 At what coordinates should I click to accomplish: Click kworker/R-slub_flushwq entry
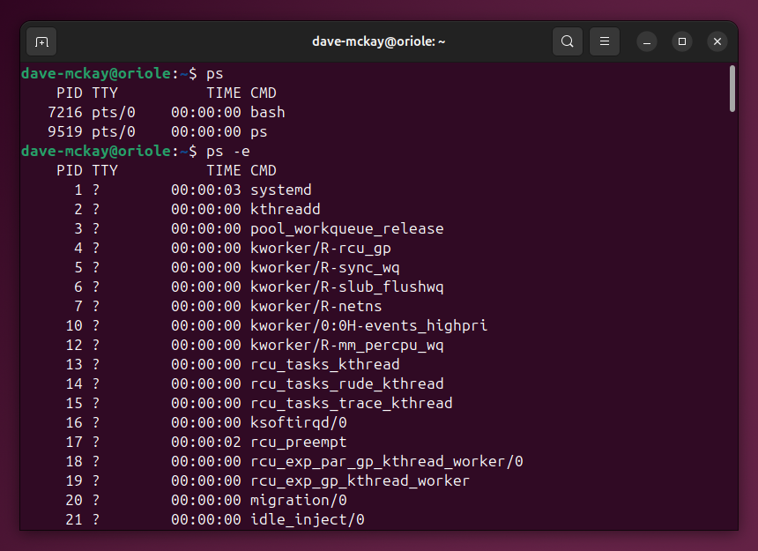point(346,287)
